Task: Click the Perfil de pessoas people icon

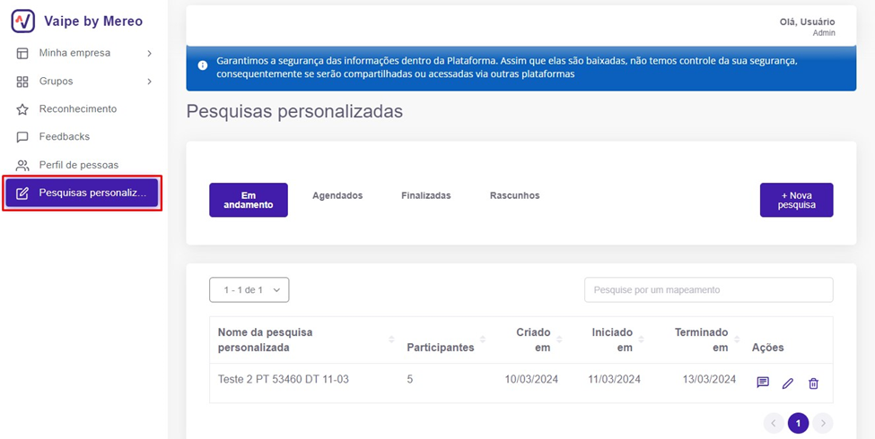Action: pyautogui.click(x=22, y=165)
